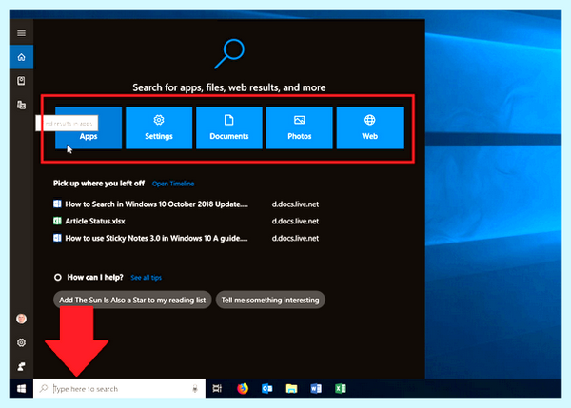Filter search results by Apps
The height and width of the screenshot is (408, 571).
click(89, 127)
